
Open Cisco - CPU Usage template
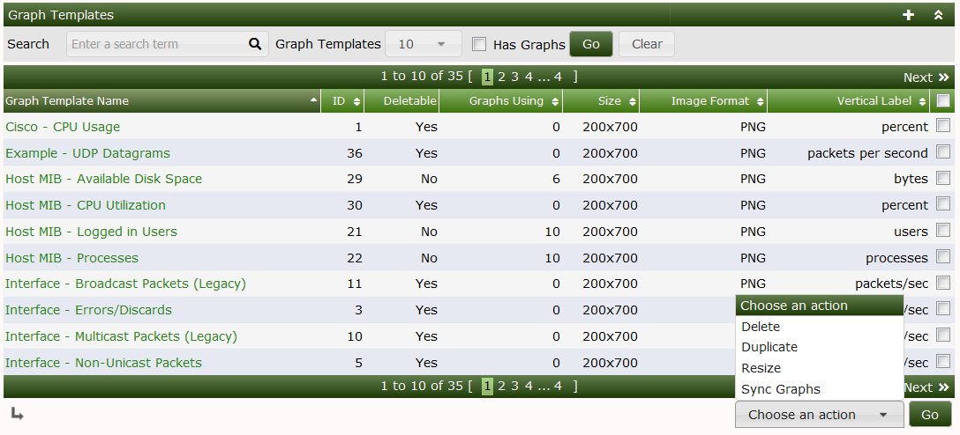click(63, 127)
